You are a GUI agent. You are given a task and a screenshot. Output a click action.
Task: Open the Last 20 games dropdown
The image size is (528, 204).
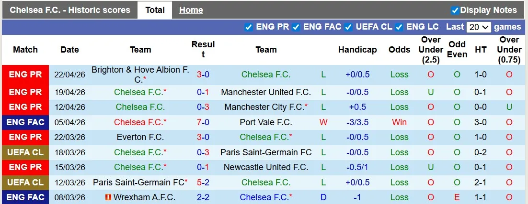tap(479, 27)
